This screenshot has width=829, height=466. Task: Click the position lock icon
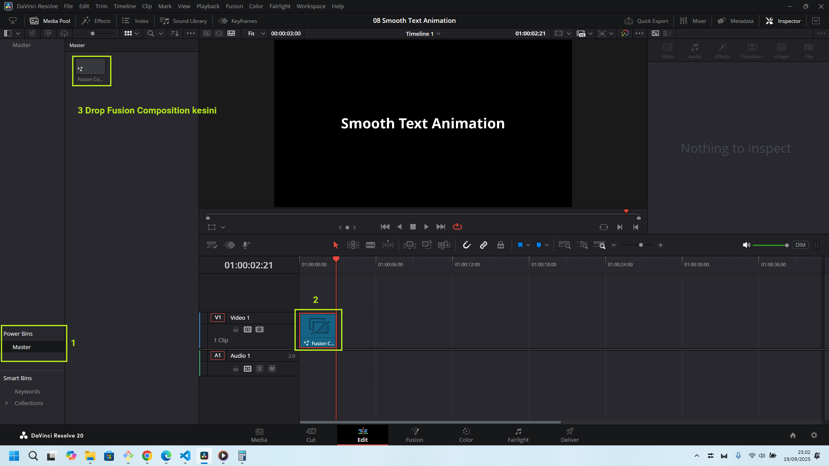pyautogui.click(x=500, y=245)
